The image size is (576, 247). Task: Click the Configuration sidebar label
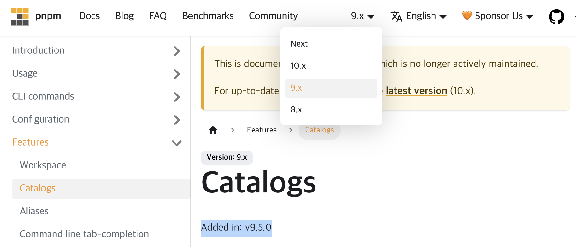pyautogui.click(x=41, y=119)
